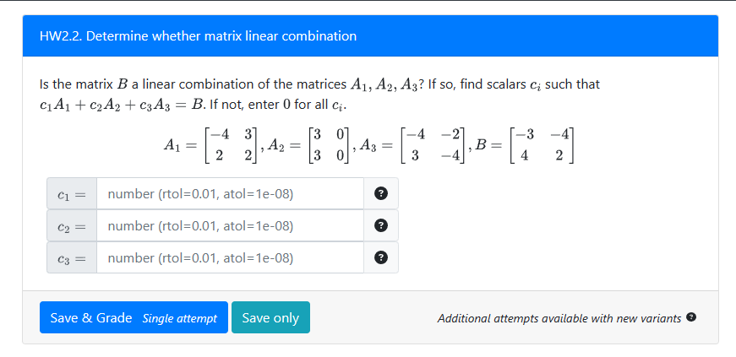The width and height of the screenshot is (736, 357).
Task: Focus the c2 number input field
Action: (230, 226)
